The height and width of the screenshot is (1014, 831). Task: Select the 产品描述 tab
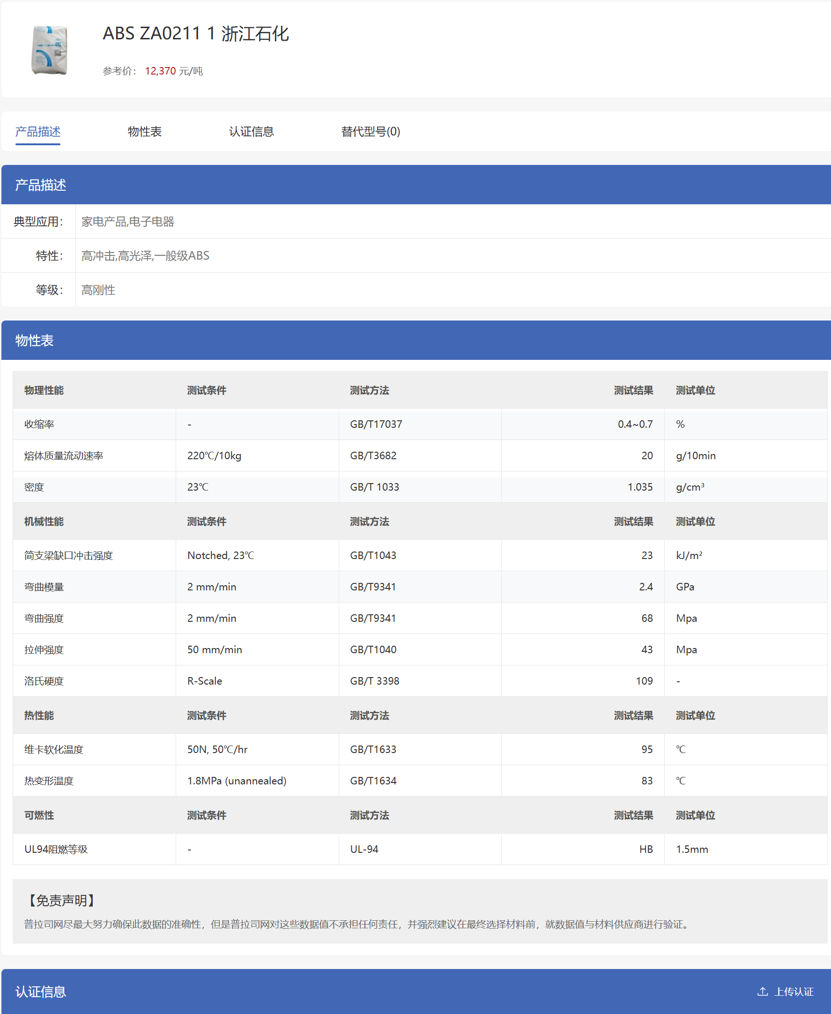click(x=38, y=132)
